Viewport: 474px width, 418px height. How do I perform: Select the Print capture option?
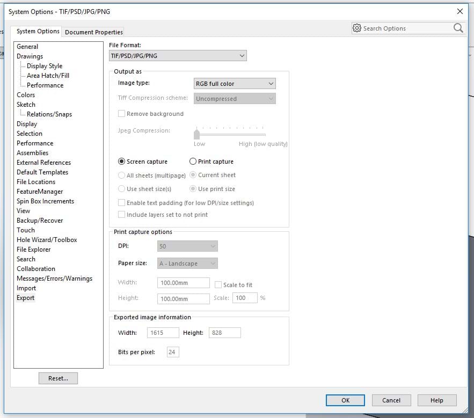193,162
